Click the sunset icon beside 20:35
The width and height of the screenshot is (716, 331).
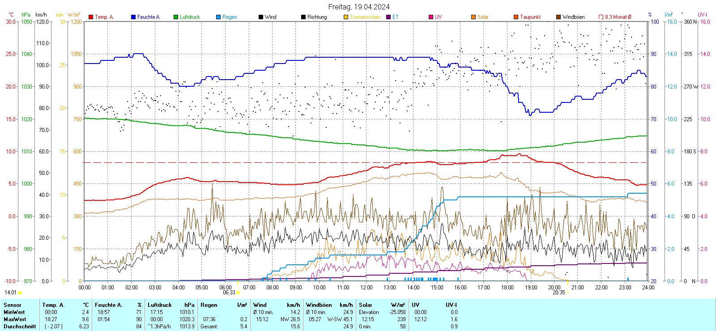coord(568,293)
